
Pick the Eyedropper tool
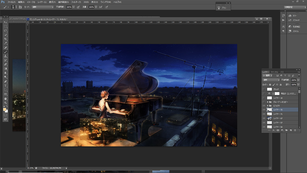[5, 43]
